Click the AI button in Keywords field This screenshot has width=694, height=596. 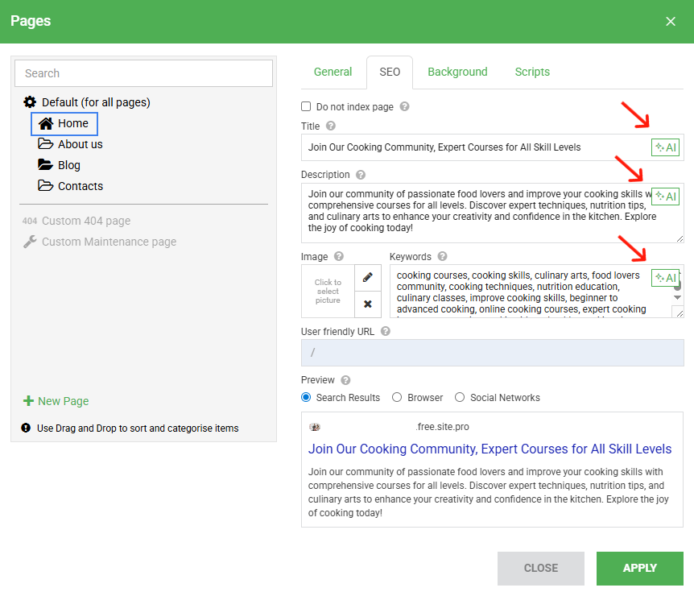coord(666,278)
